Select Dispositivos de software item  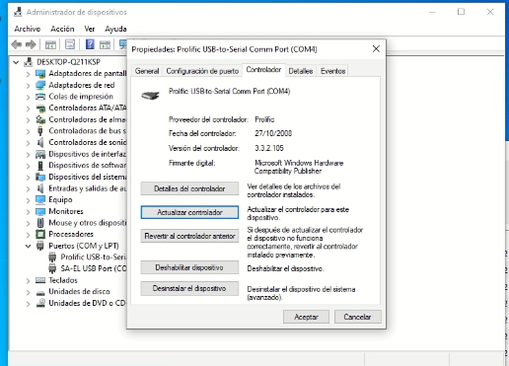pos(88,166)
